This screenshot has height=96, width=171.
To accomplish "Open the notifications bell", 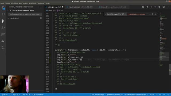I will 168,95.
